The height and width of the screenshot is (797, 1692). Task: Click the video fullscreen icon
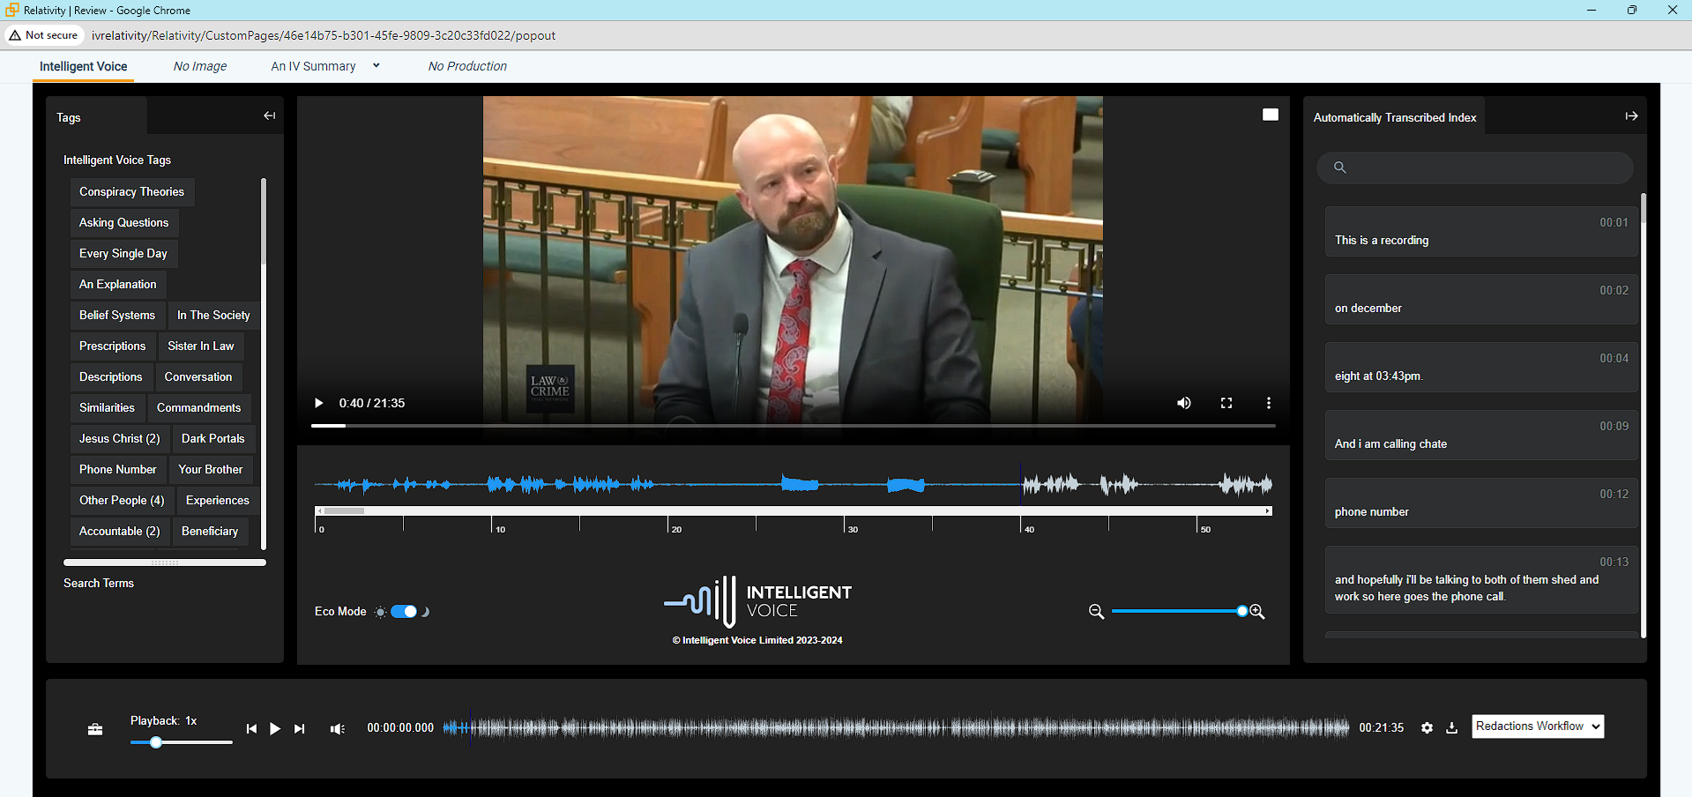(1226, 403)
